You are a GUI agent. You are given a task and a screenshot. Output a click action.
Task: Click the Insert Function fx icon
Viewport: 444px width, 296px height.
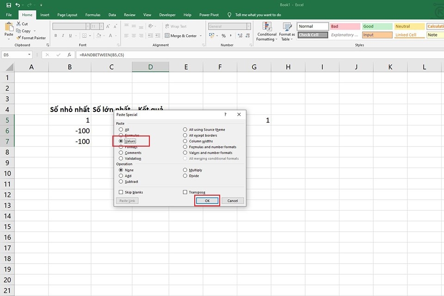click(69, 55)
